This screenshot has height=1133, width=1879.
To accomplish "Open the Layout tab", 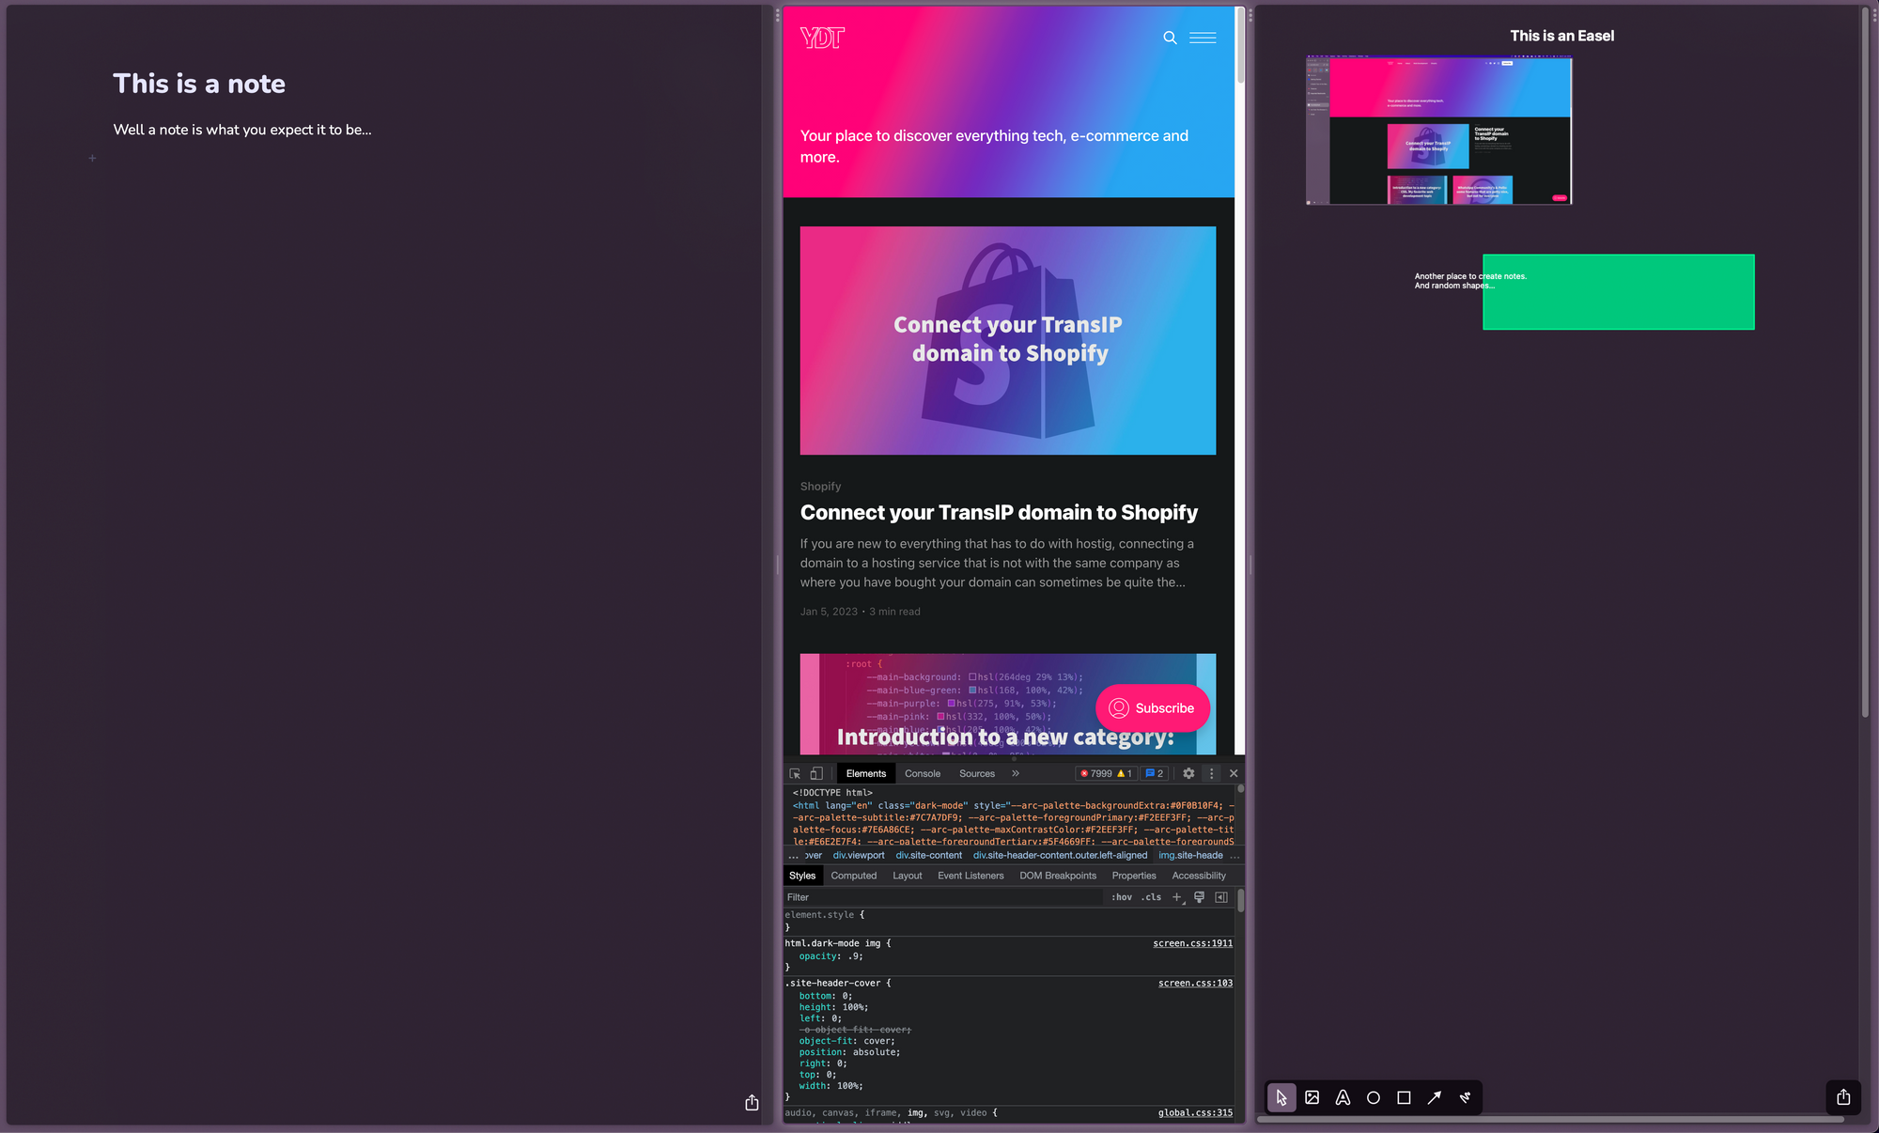I will (908, 876).
